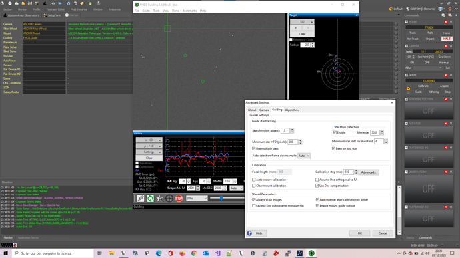Click the Calibration step (ms) input field
460x258 pixels.
[349, 172]
